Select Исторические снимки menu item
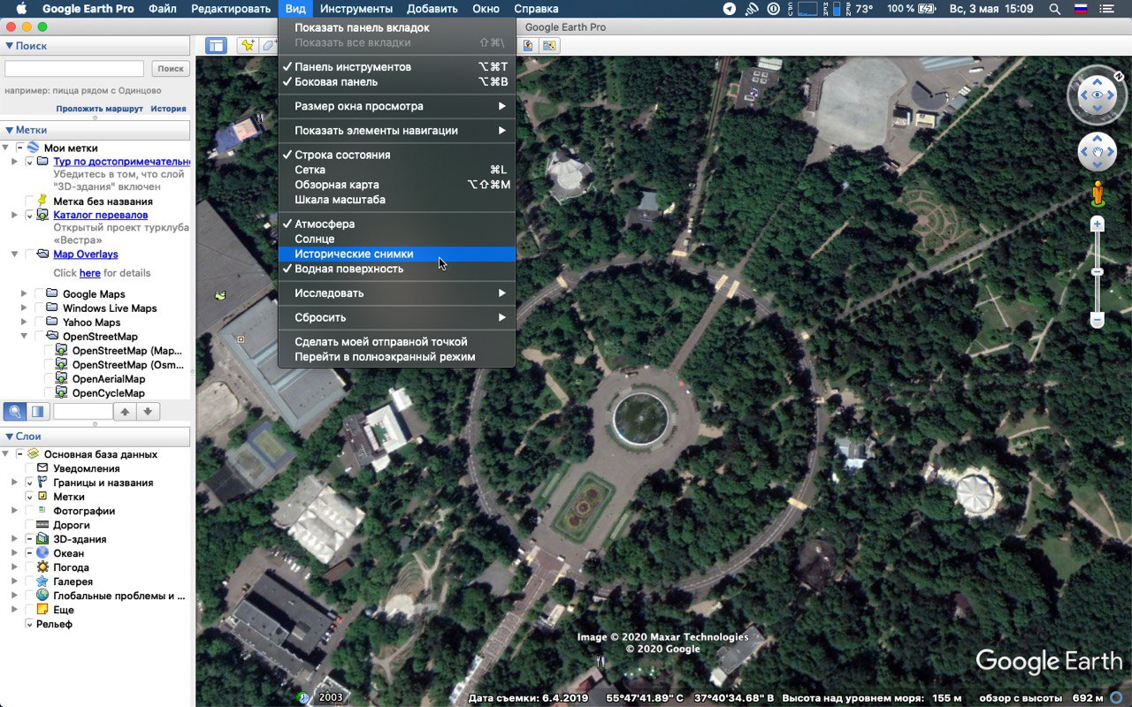Image resolution: width=1132 pixels, height=707 pixels. pyautogui.click(x=396, y=254)
